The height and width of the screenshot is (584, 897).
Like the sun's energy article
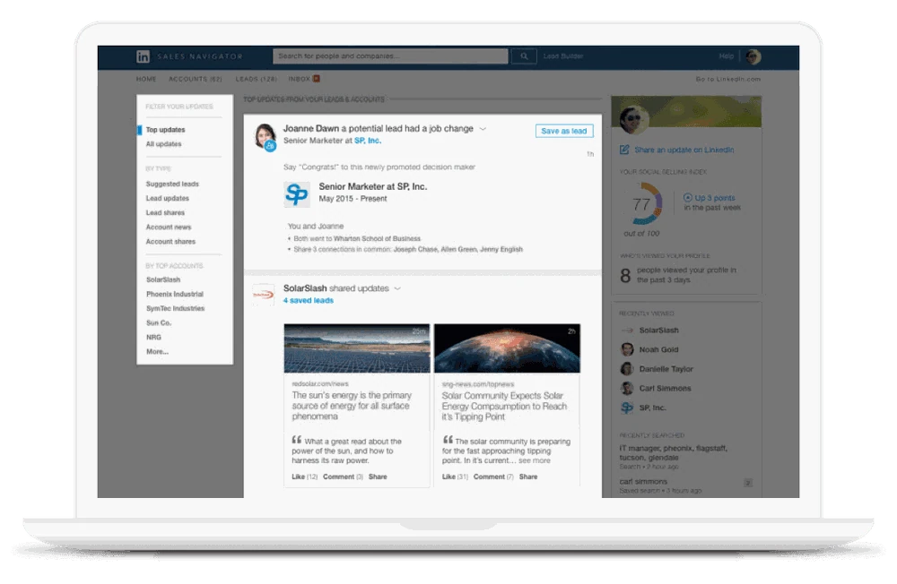point(304,477)
